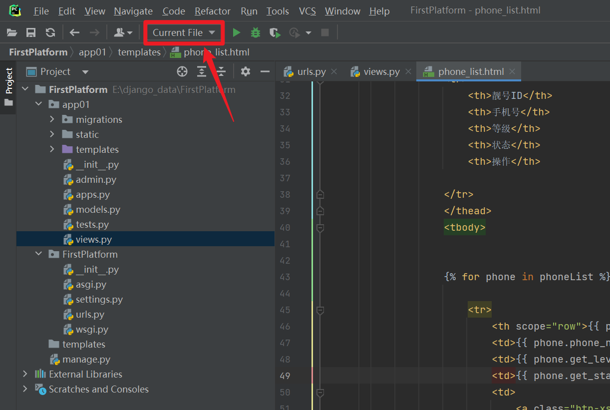Image resolution: width=610 pixels, height=410 pixels.
Task: Select models.py in the project tree
Action: (98, 210)
